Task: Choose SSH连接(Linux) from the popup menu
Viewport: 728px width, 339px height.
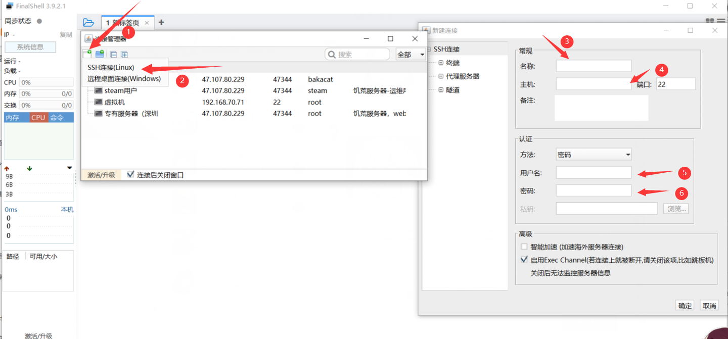Action: (x=111, y=67)
